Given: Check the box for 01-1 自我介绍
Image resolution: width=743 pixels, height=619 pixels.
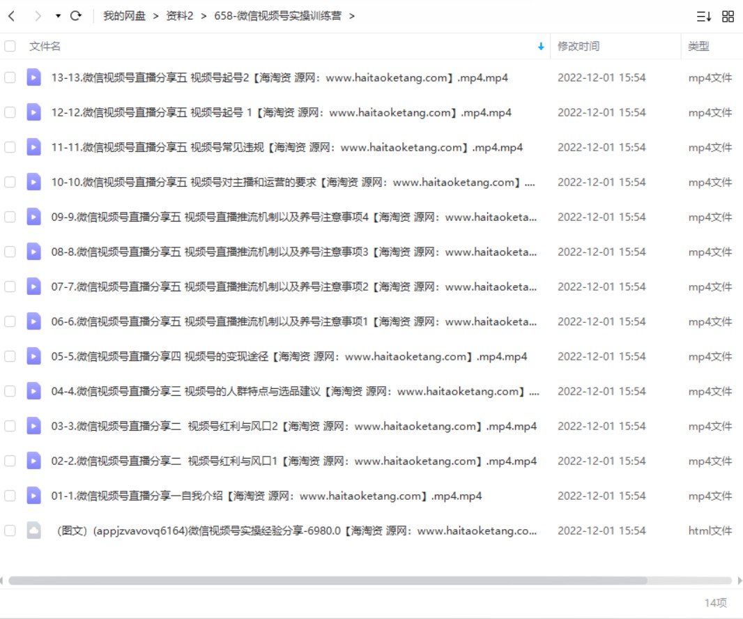Looking at the screenshot, I should coord(10,496).
